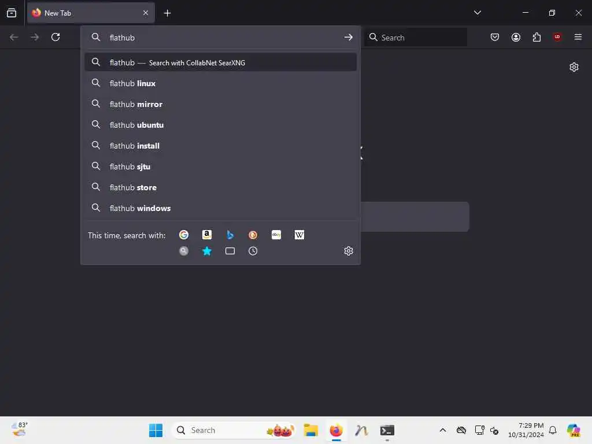Click in the toolbar Search box
This screenshot has height=444, width=592.
click(415, 37)
